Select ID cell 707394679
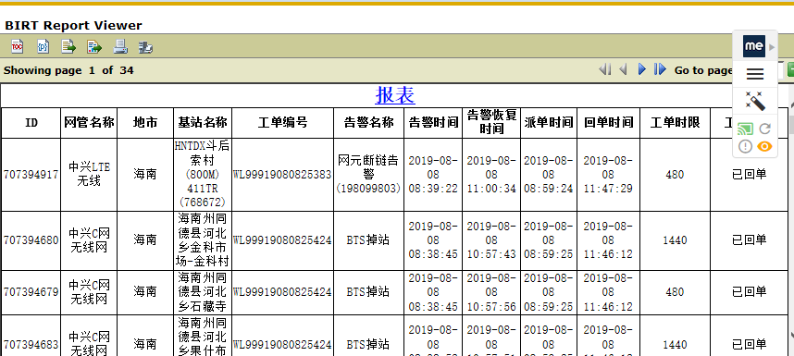Image resolution: width=794 pixels, height=356 pixels. tap(31, 292)
